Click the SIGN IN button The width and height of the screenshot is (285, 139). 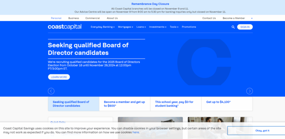point(245,27)
